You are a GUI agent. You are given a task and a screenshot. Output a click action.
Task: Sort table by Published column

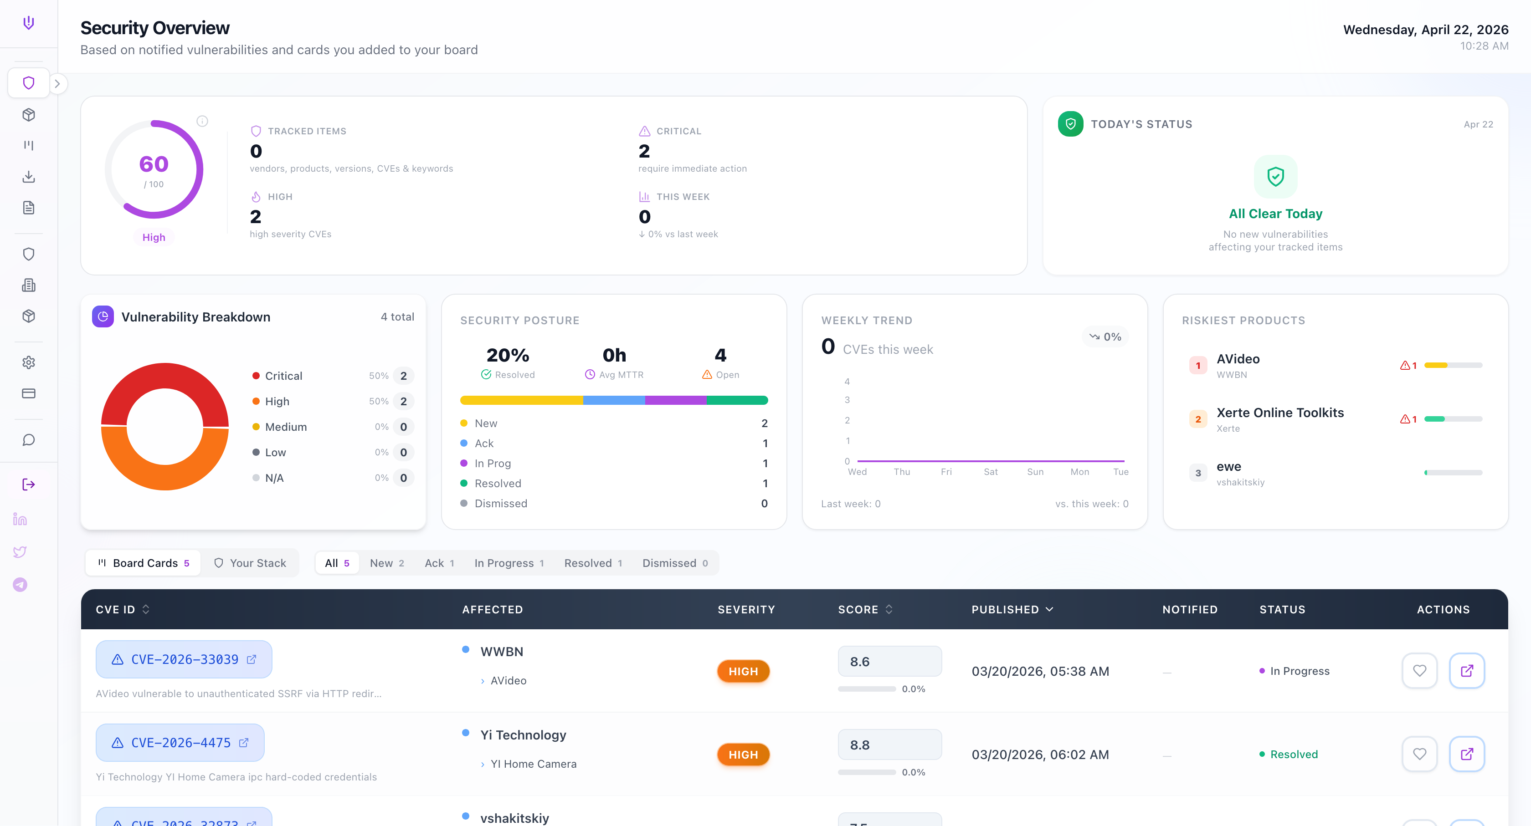(1013, 609)
